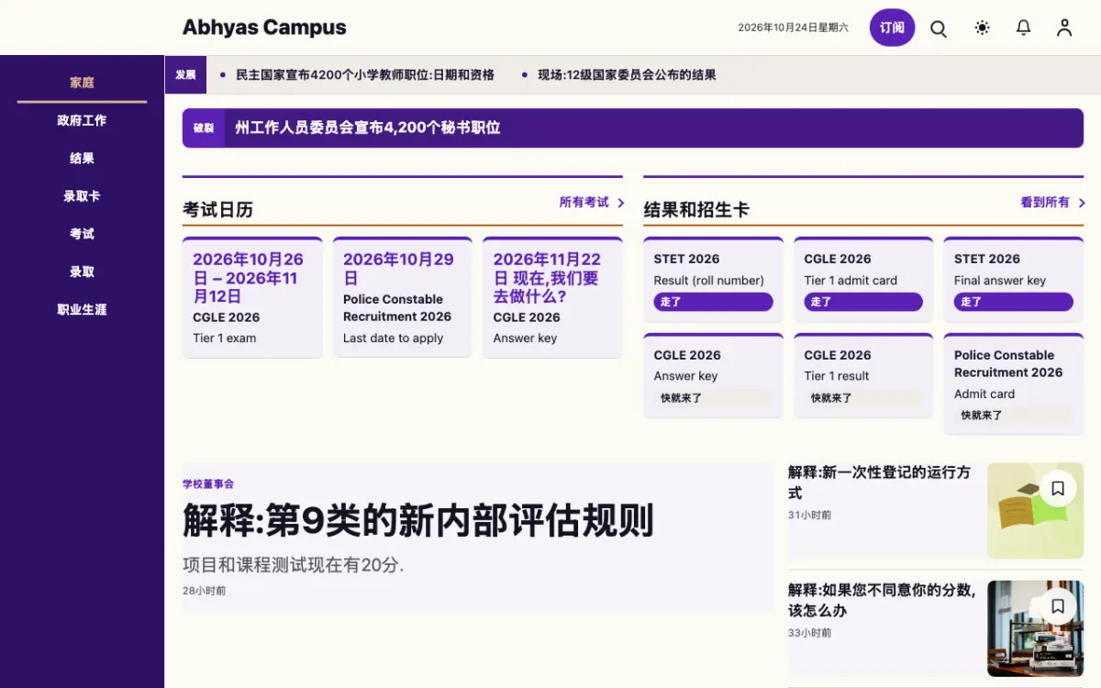Screen dimensions: 1101x688
Task: Click 走了 on CGLE Tier 1 admit card
Action: point(863,302)
